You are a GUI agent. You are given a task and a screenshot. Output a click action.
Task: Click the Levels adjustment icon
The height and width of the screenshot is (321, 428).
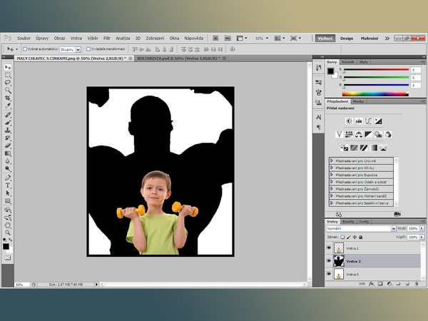click(x=359, y=121)
